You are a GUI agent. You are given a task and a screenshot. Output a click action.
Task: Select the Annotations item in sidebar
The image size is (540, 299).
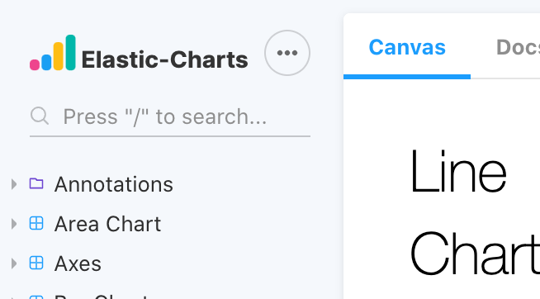tap(114, 184)
